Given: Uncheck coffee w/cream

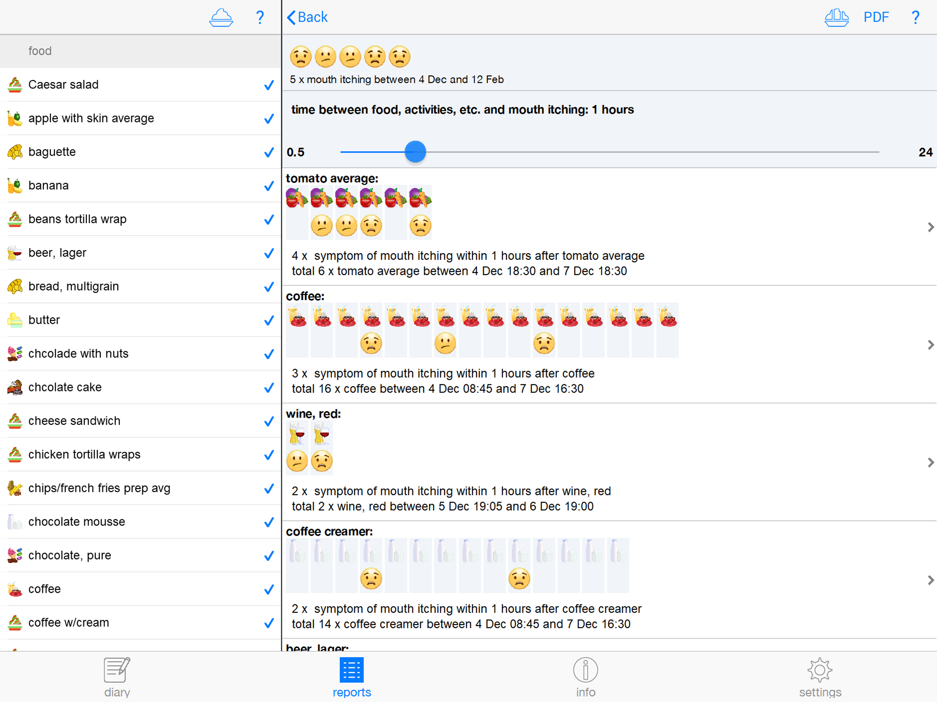Looking at the screenshot, I should 269,623.
